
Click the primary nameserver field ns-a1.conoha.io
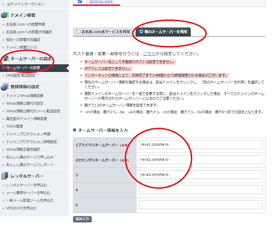coord(201,145)
